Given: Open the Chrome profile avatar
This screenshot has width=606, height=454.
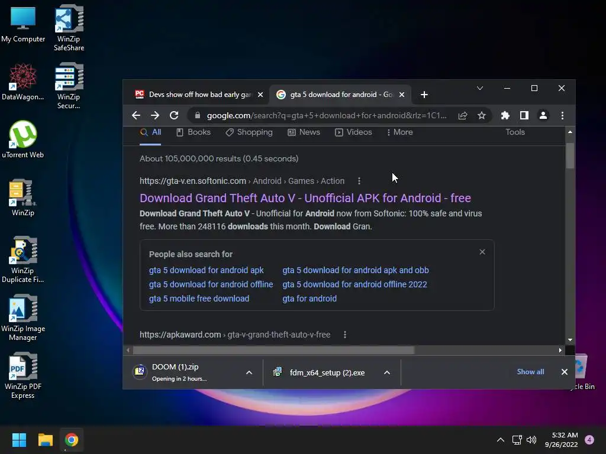Looking at the screenshot, I should [543, 115].
